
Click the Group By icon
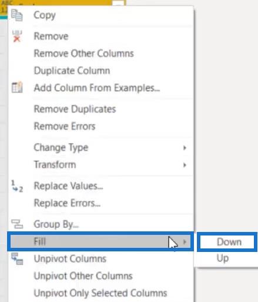click(x=17, y=224)
